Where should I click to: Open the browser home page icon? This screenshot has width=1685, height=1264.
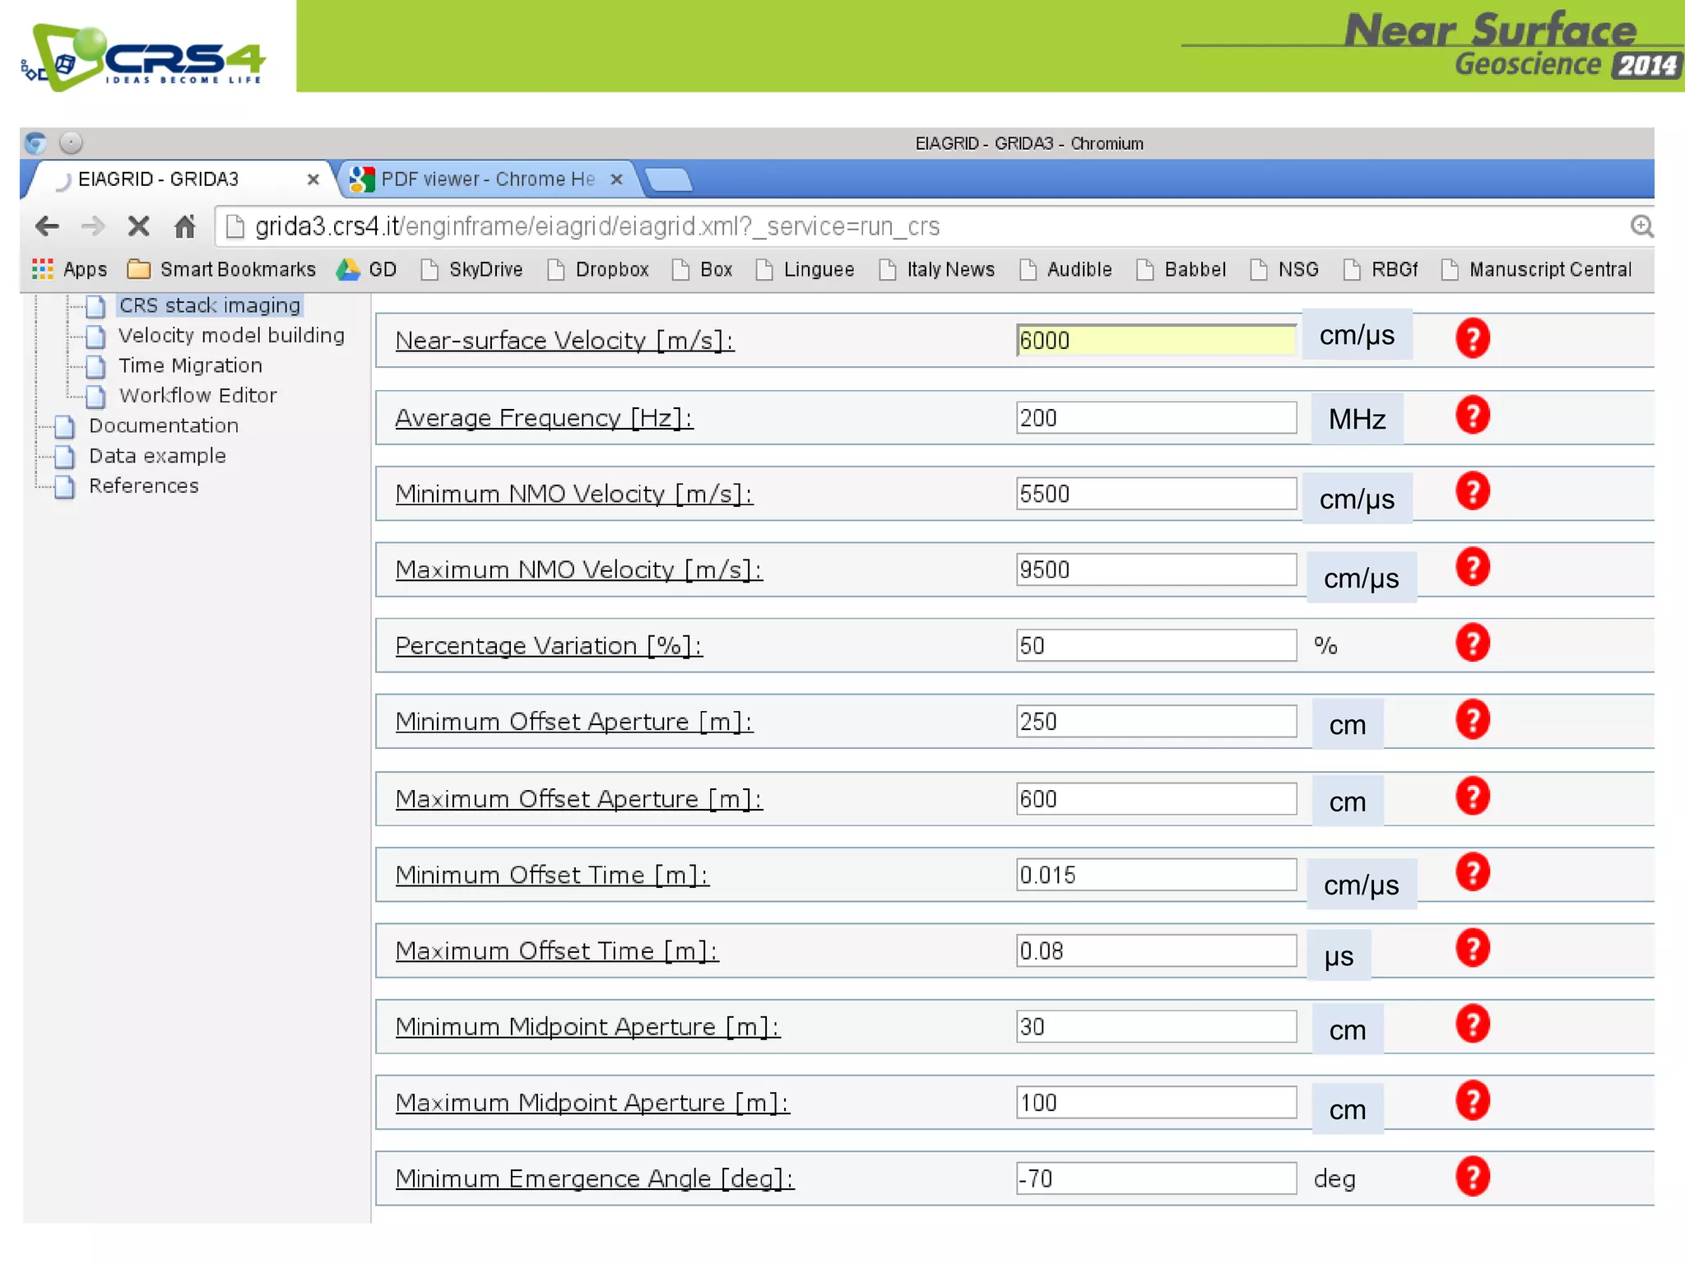point(185,225)
